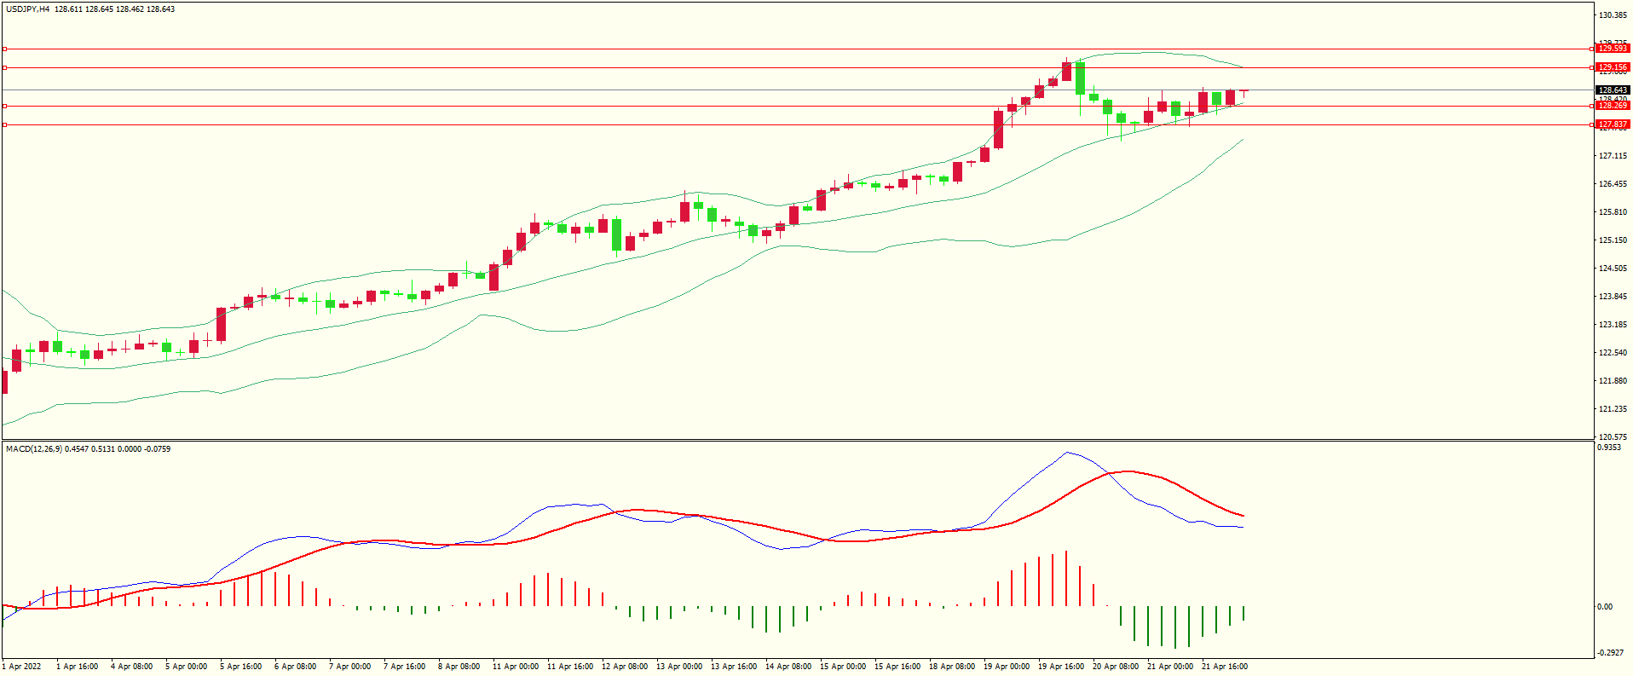This screenshot has width=1633, height=676.
Task: Click the 121.880 price scale value
Action: click(x=1613, y=381)
